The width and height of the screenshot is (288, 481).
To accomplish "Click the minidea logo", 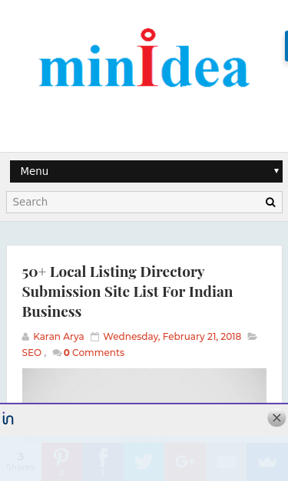I will pyautogui.click(x=144, y=58).
